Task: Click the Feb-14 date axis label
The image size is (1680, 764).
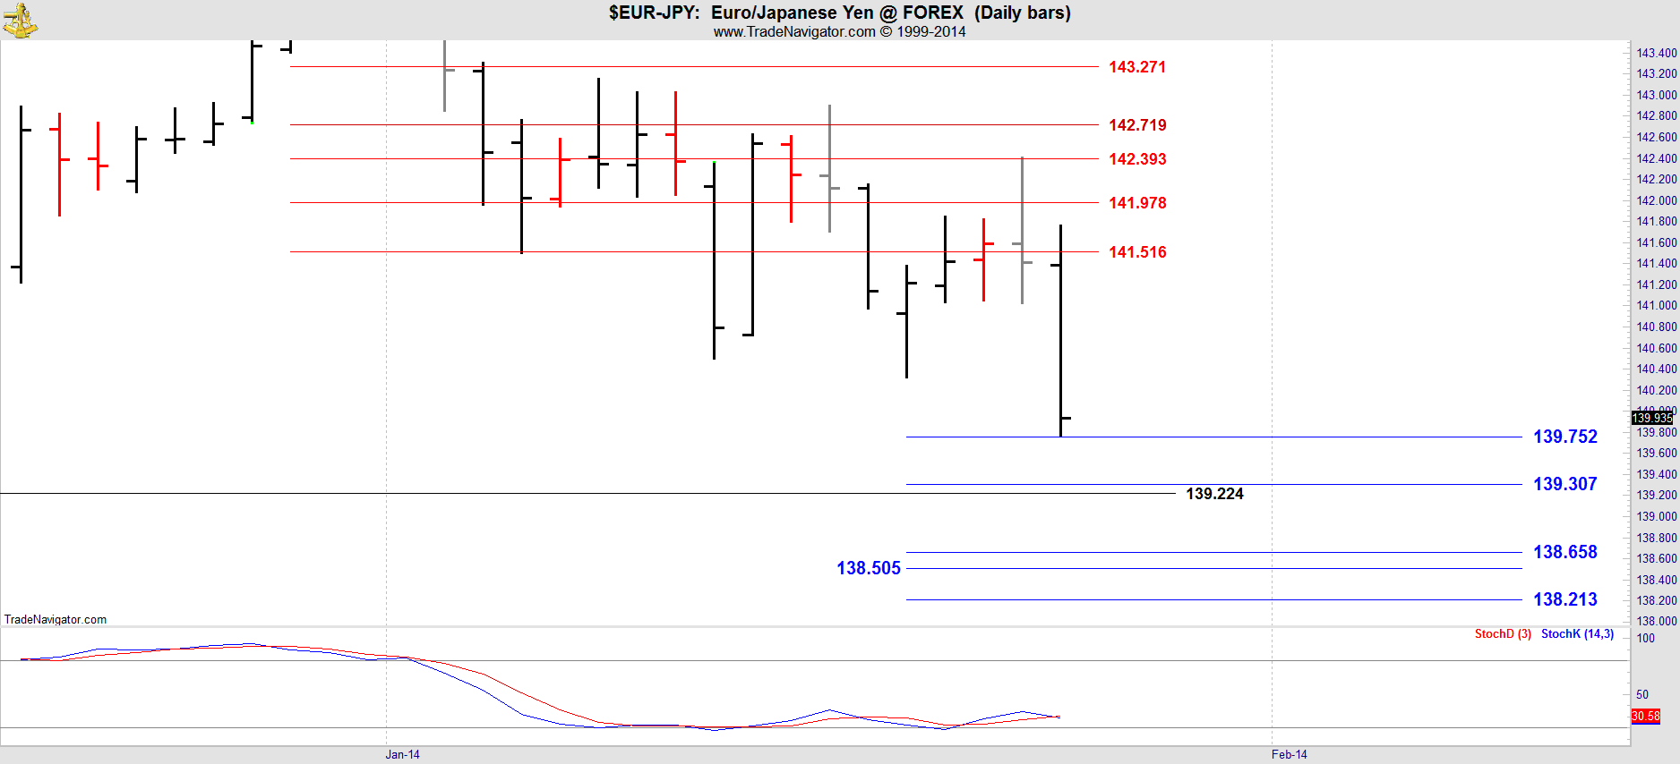Action: (1289, 754)
